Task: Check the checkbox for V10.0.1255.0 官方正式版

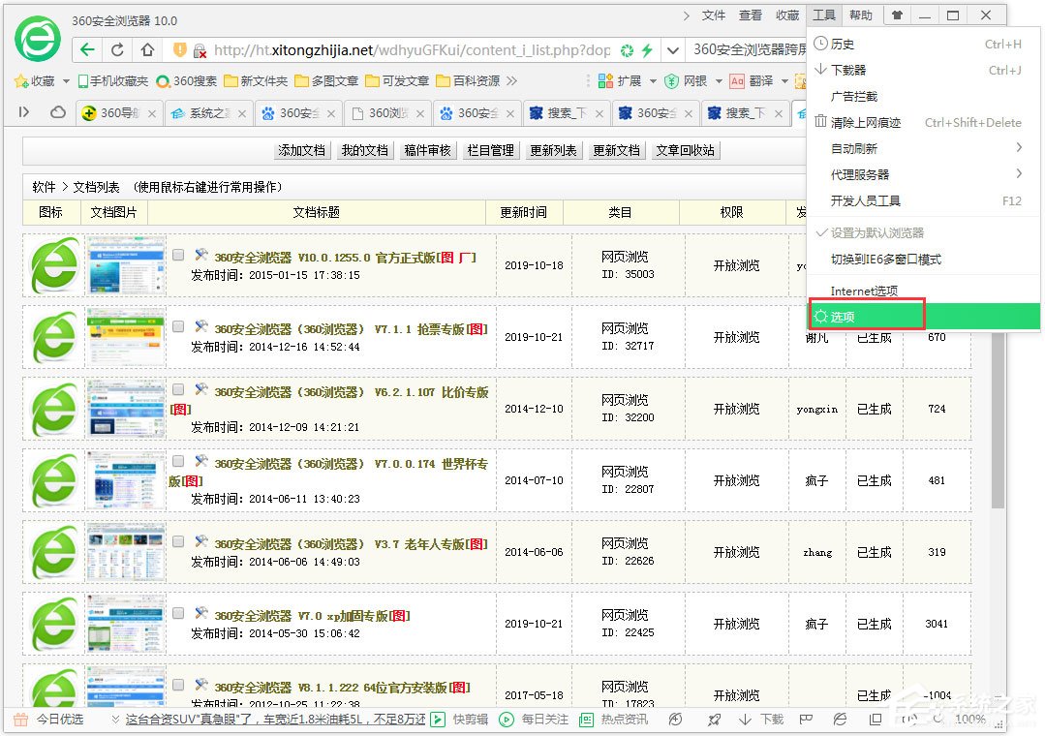Action: (x=178, y=254)
